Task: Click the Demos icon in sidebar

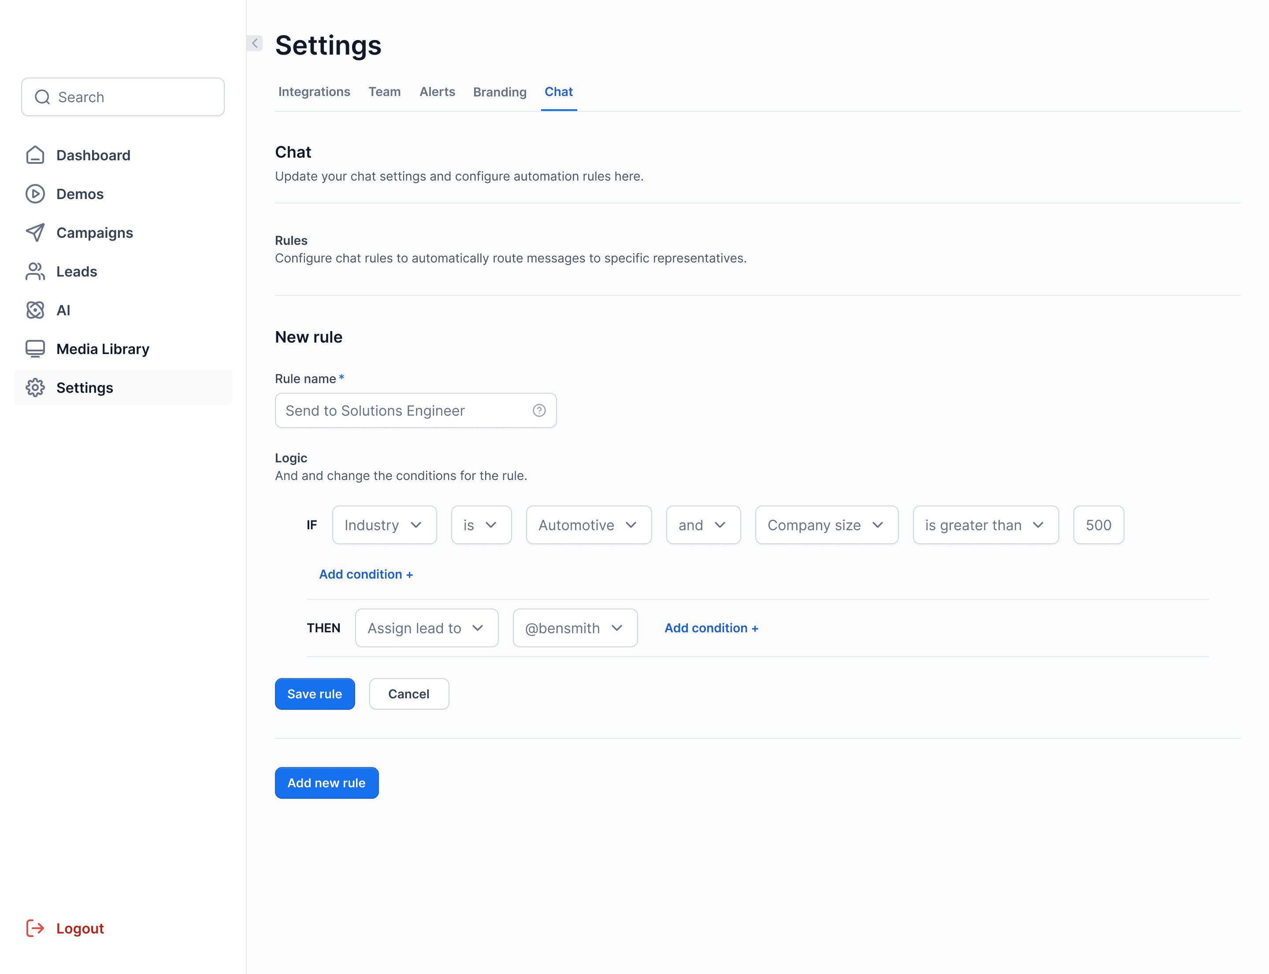Action: (35, 193)
